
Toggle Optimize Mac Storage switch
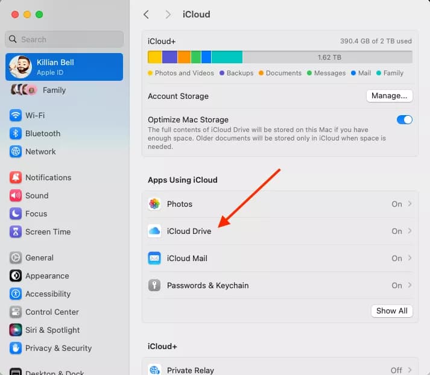[x=405, y=120]
